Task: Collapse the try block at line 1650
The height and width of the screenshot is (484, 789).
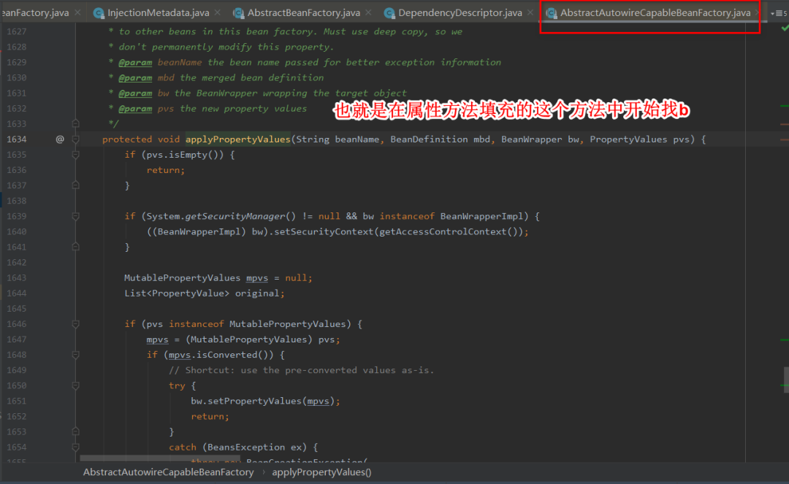Action: 75,385
